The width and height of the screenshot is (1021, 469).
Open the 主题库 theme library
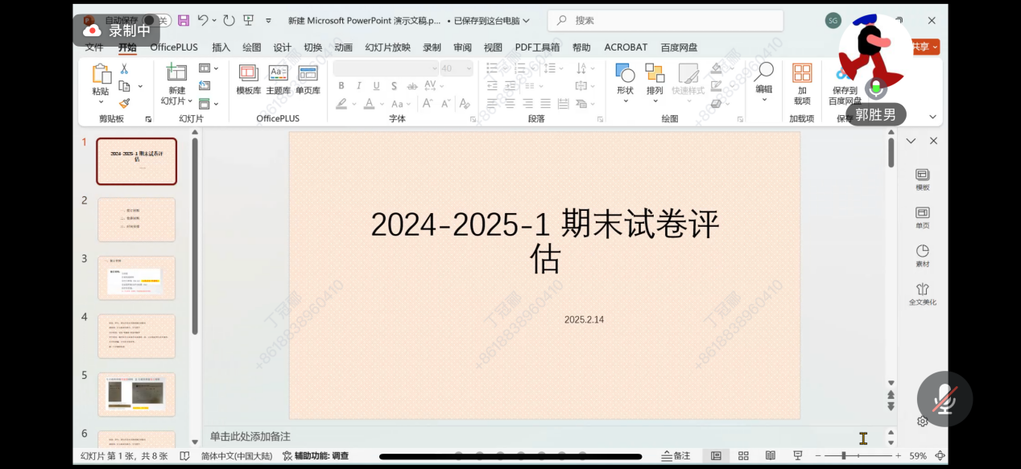coord(278,80)
